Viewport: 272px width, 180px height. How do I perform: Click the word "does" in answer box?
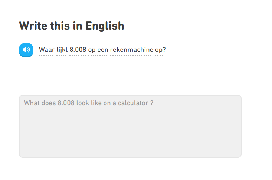[x=49, y=103]
